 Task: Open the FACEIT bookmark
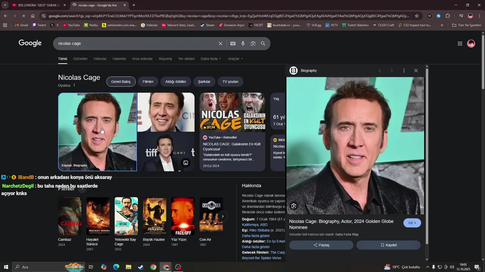256,25
